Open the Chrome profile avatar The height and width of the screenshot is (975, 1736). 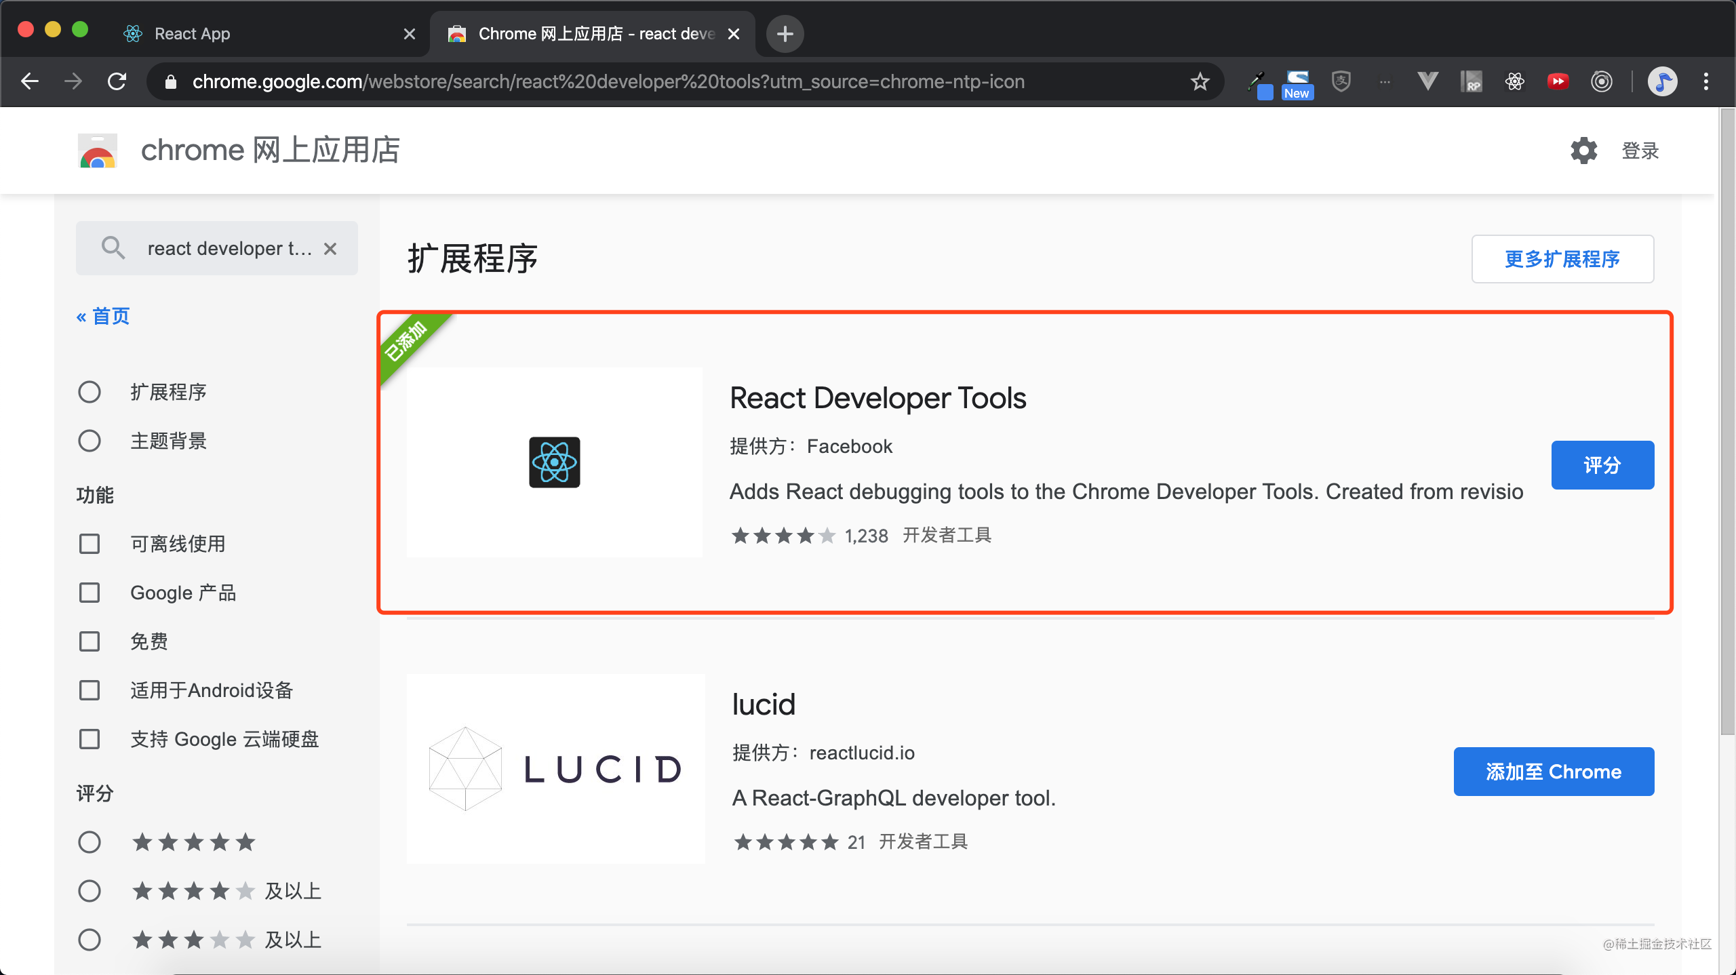point(1662,81)
